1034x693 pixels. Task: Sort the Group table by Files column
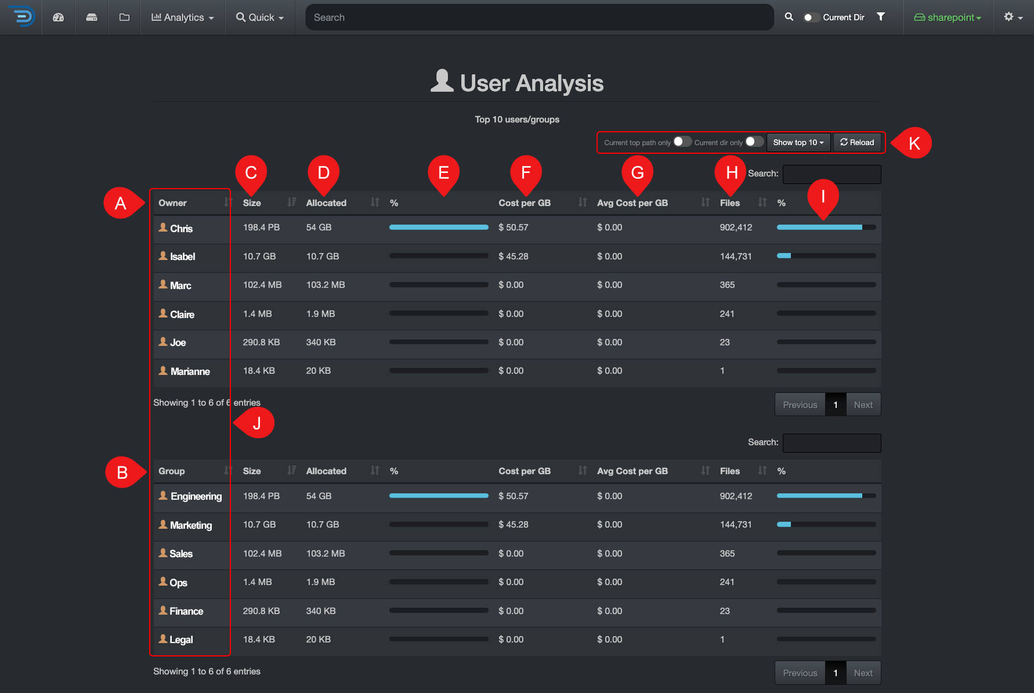743,471
